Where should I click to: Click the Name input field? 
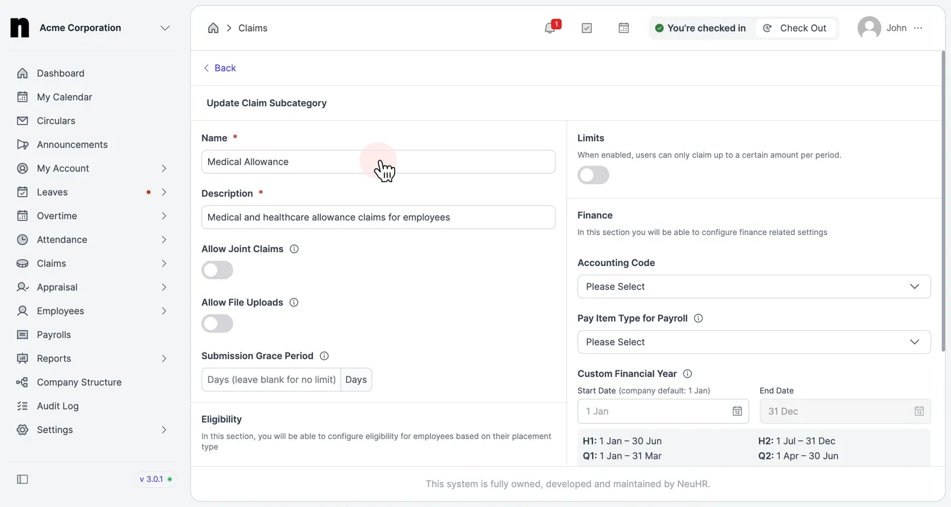[x=378, y=162]
